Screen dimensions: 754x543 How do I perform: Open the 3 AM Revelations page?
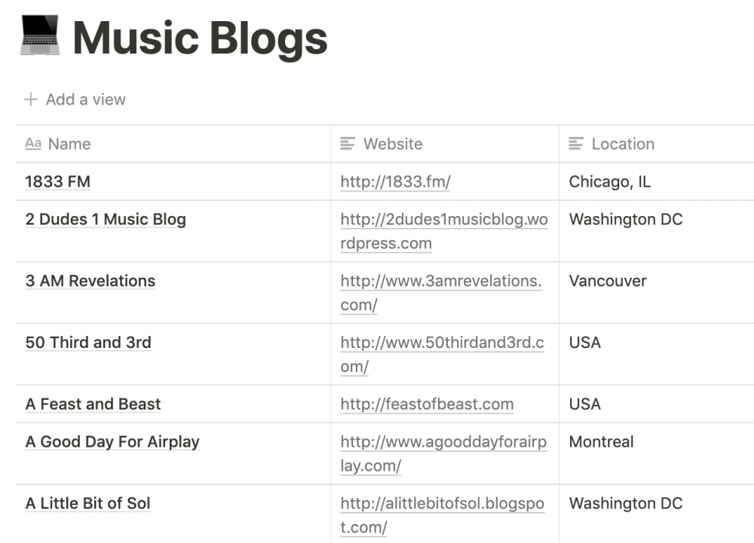point(90,280)
